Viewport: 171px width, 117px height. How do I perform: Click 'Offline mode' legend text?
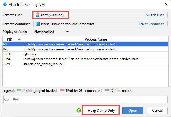point(121,90)
